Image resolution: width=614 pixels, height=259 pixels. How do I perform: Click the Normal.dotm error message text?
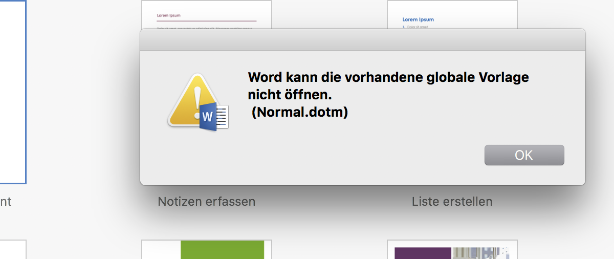[388, 95]
